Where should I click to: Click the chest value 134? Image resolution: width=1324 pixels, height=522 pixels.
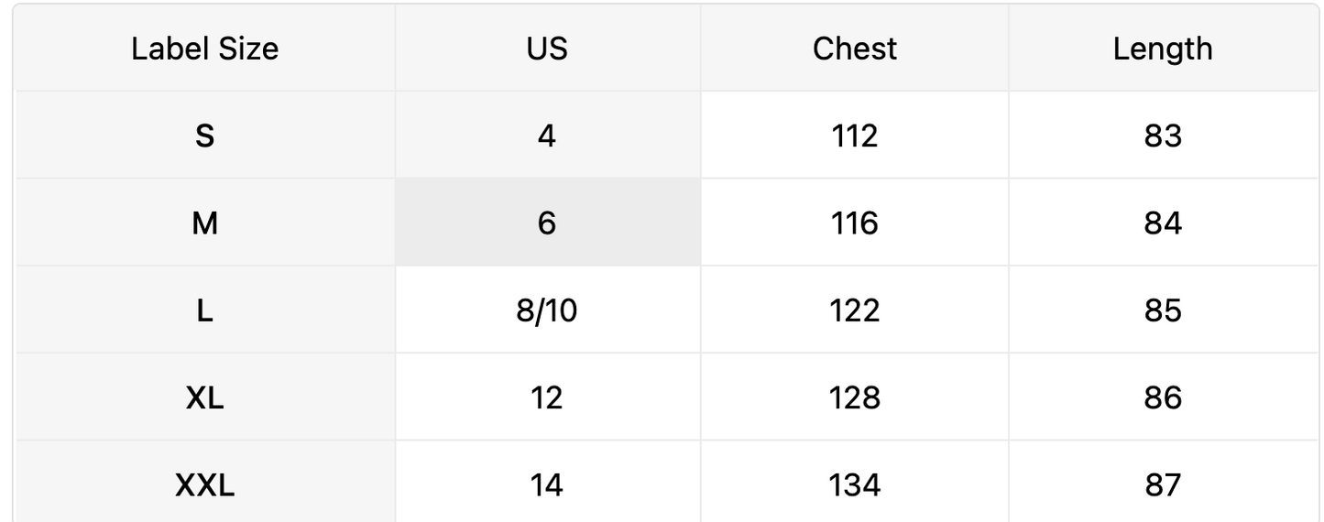point(855,482)
